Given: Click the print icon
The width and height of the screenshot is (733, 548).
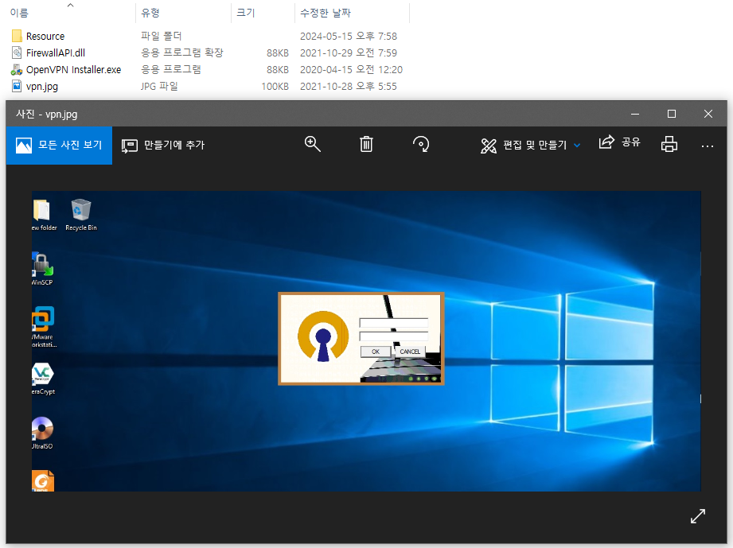Looking at the screenshot, I should pyautogui.click(x=669, y=145).
